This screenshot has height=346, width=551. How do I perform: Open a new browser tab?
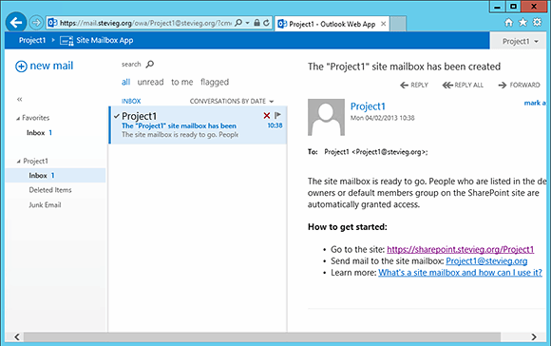pyautogui.click(x=398, y=24)
